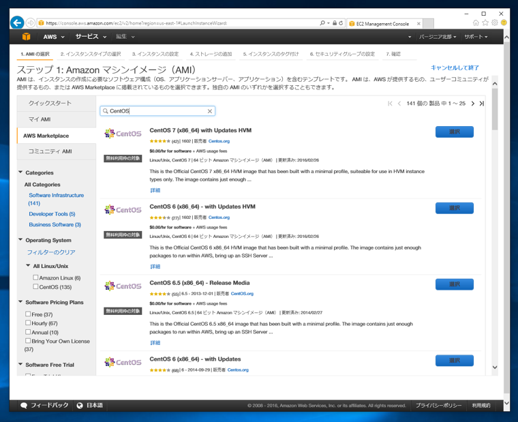518x422 pixels.
Task: Collapse the Categories section
Action: 20,172
